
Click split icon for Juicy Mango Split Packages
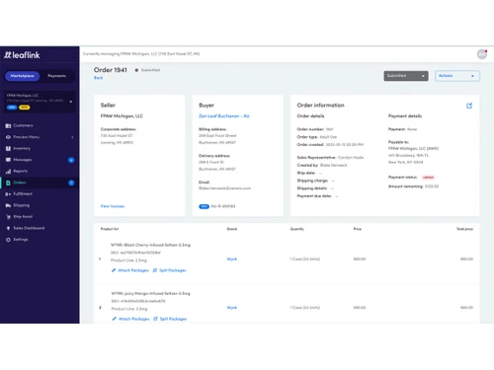click(155, 319)
